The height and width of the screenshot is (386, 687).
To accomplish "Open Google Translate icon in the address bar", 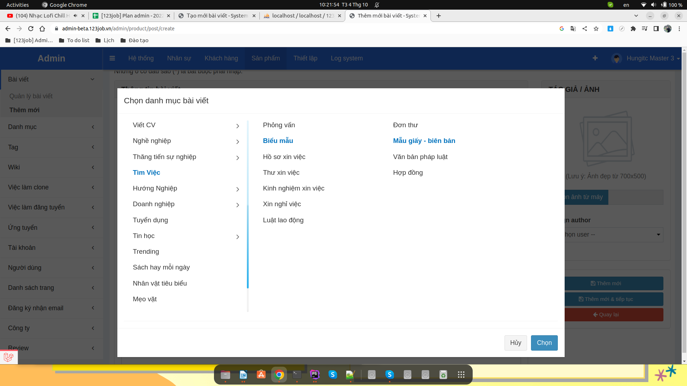I will pos(573,29).
